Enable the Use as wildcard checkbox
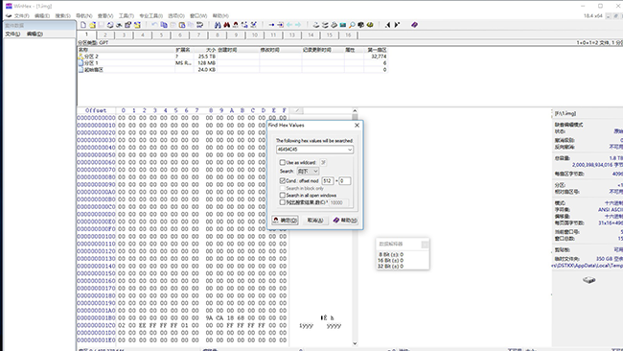 coord(282,162)
